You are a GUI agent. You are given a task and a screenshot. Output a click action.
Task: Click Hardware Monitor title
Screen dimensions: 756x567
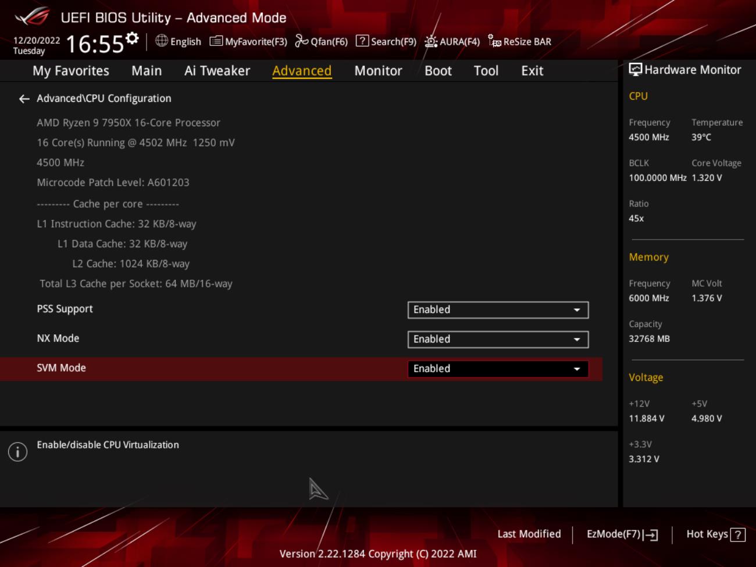point(693,70)
